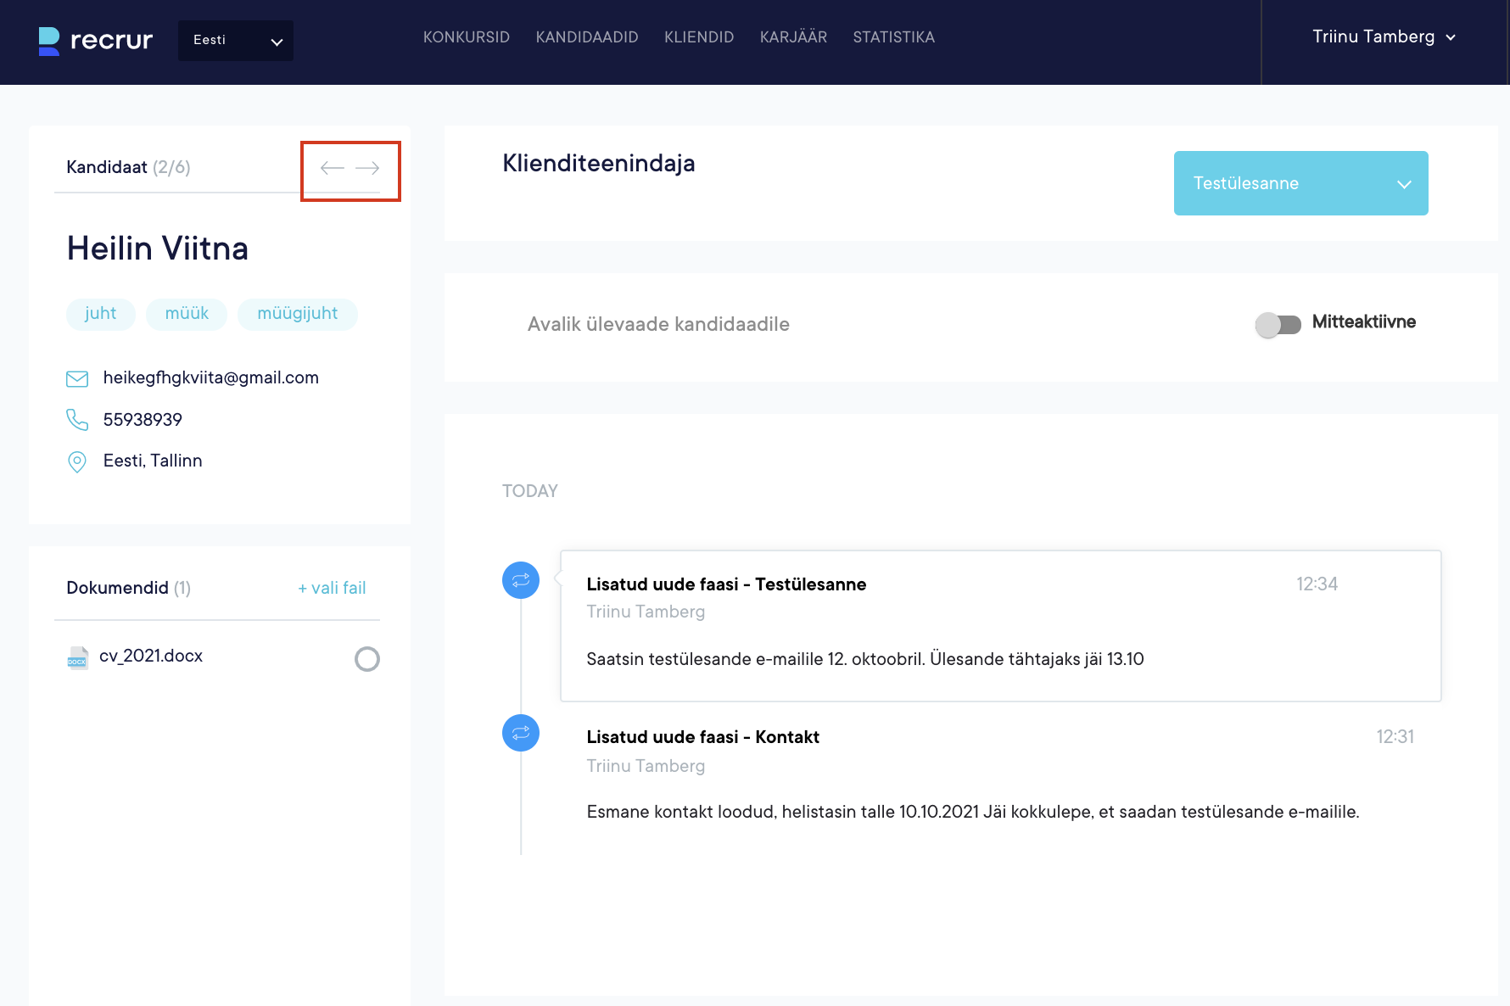1510x1006 pixels.
Task: Open the Triinu Tamberg user menu
Action: tap(1384, 37)
